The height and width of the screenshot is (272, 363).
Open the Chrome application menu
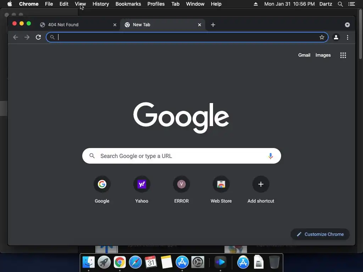tap(29, 4)
